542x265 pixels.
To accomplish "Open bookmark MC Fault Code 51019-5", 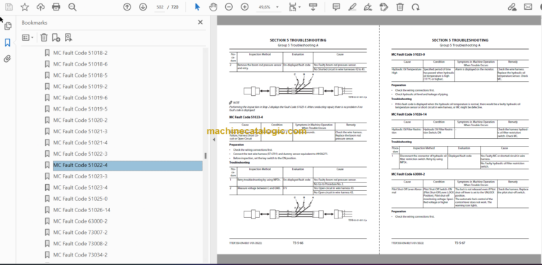I will point(80,109).
